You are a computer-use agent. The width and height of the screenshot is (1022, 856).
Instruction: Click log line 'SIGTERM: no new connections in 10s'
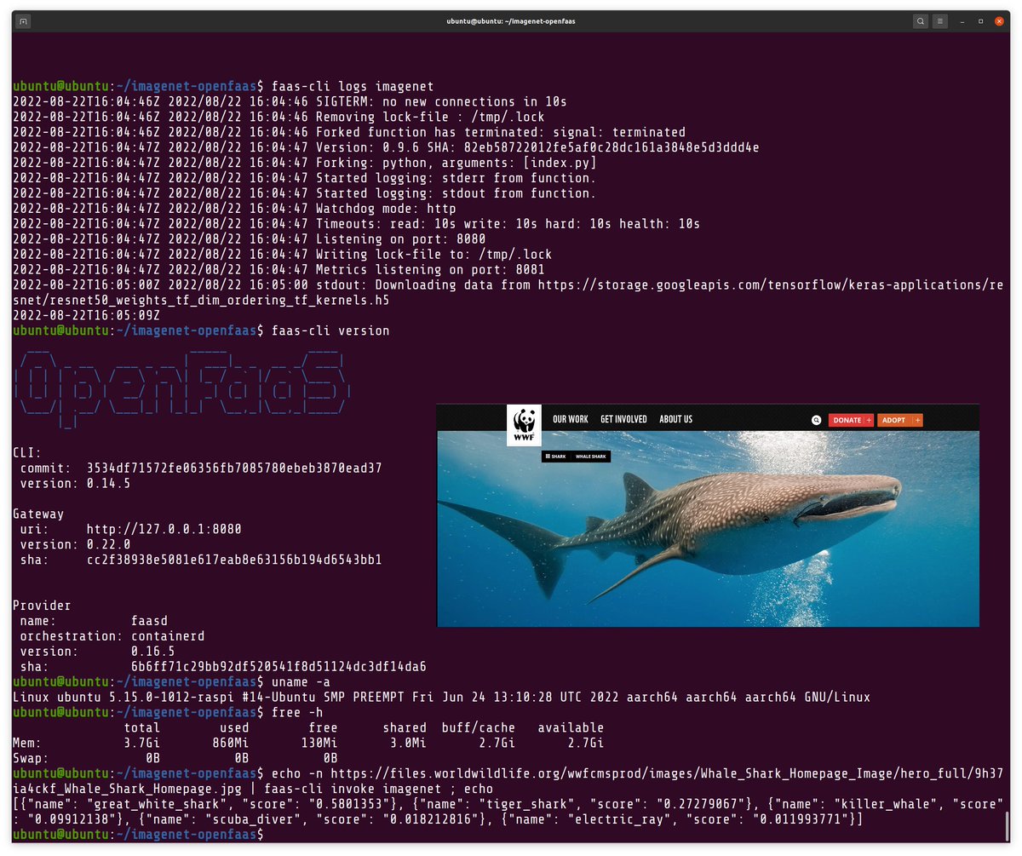pyautogui.click(x=441, y=101)
